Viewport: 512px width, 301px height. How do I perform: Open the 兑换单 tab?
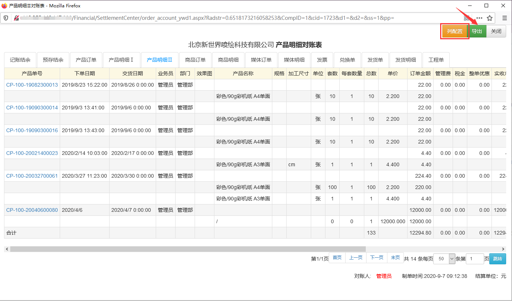(347, 60)
